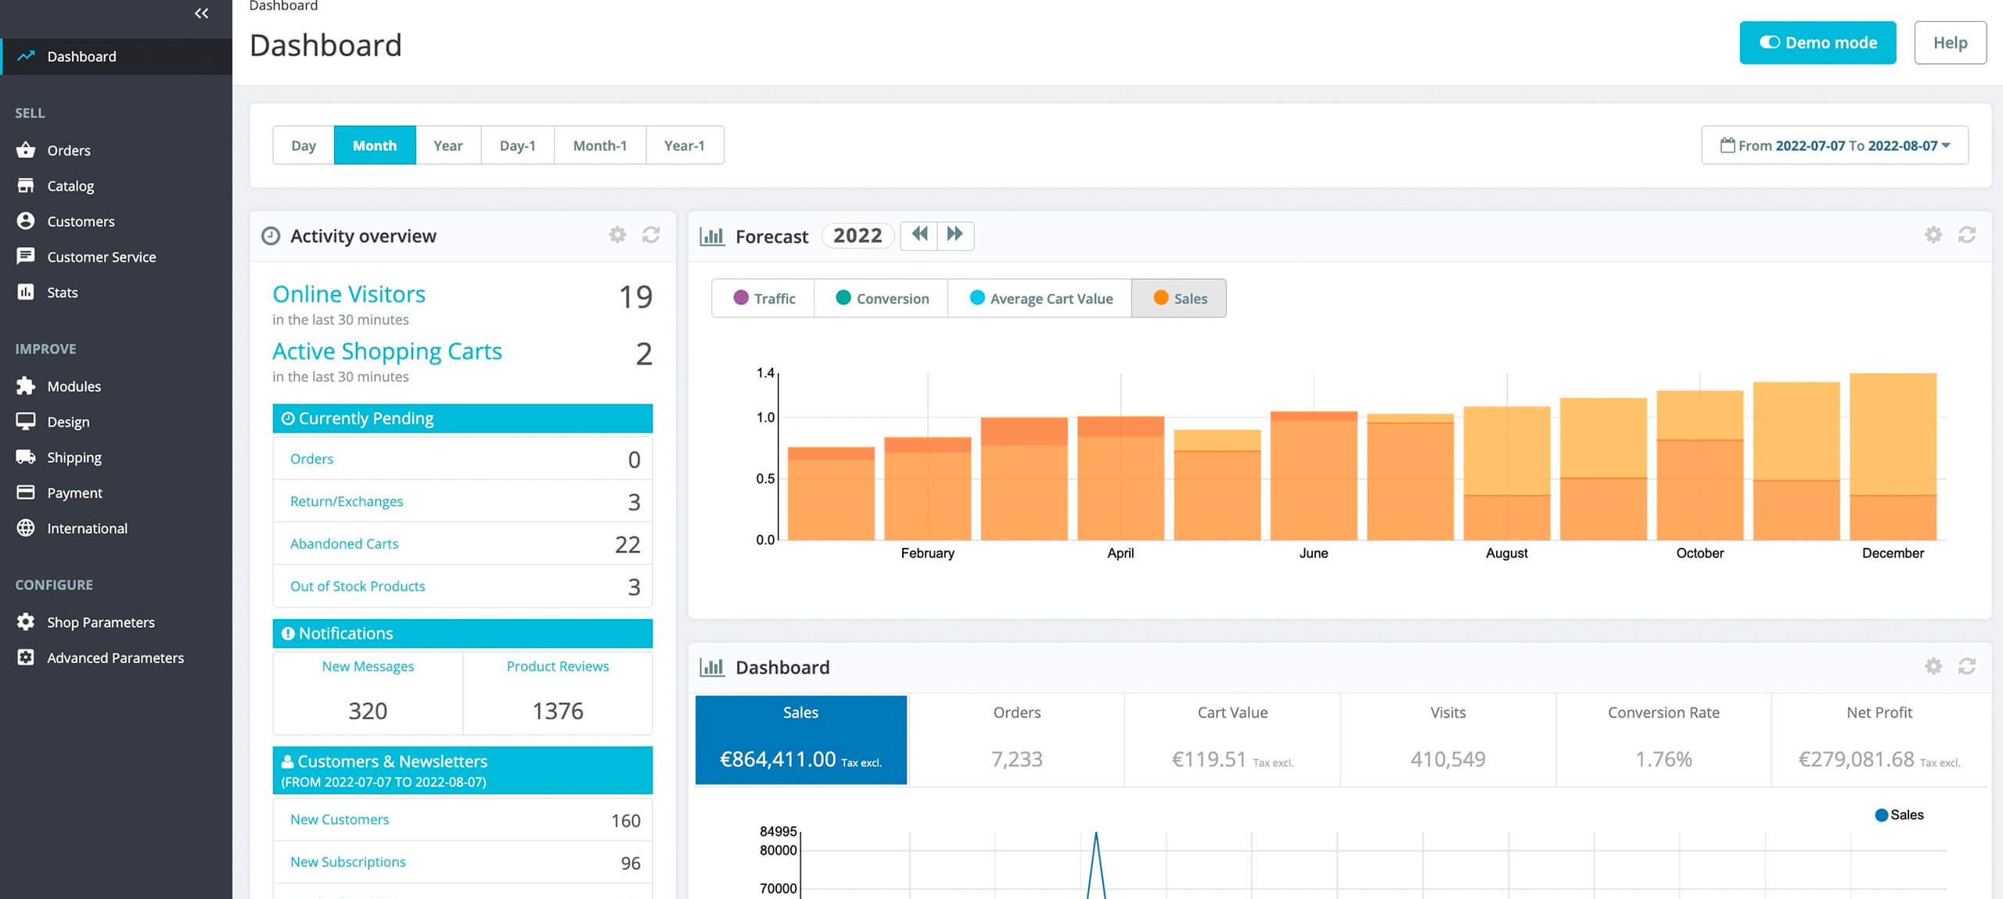2003x899 pixels.
Task: Select the Year period tab
Action: tap(448, 145)
